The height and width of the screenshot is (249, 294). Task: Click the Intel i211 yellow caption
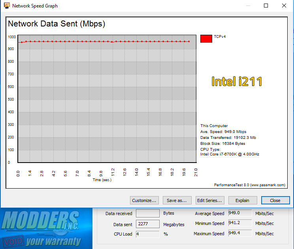coord(237,81)
